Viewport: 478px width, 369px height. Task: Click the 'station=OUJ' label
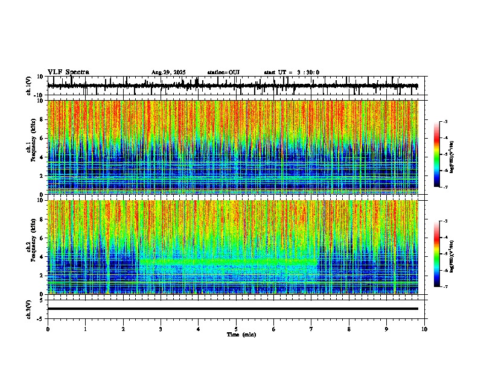pos(223,72)
